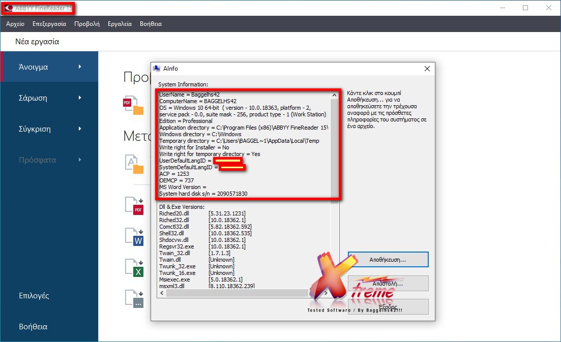Expand the arrow next to Σύγκριση

(80, 129)
